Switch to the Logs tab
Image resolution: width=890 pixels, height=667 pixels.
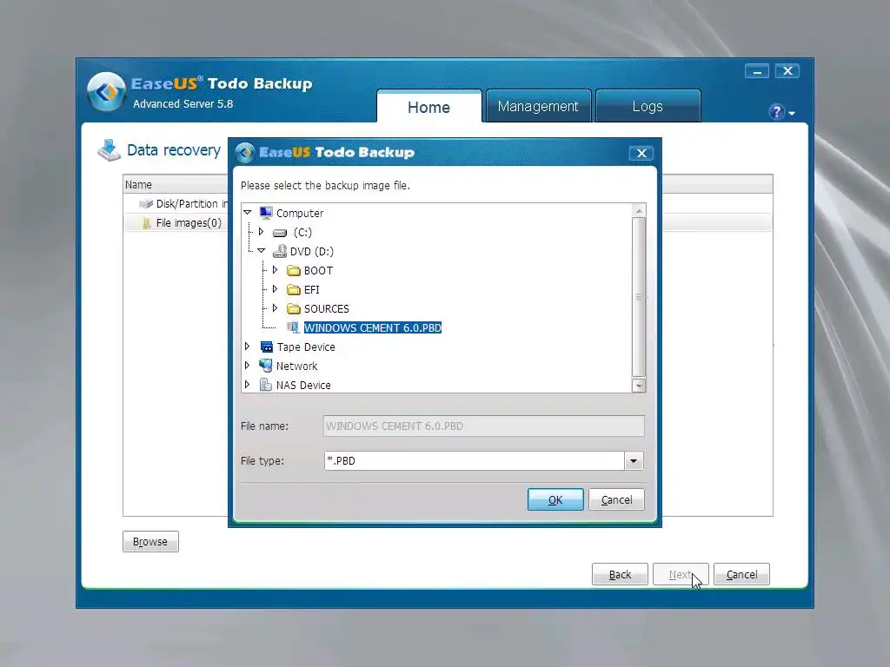coord(648,106)
